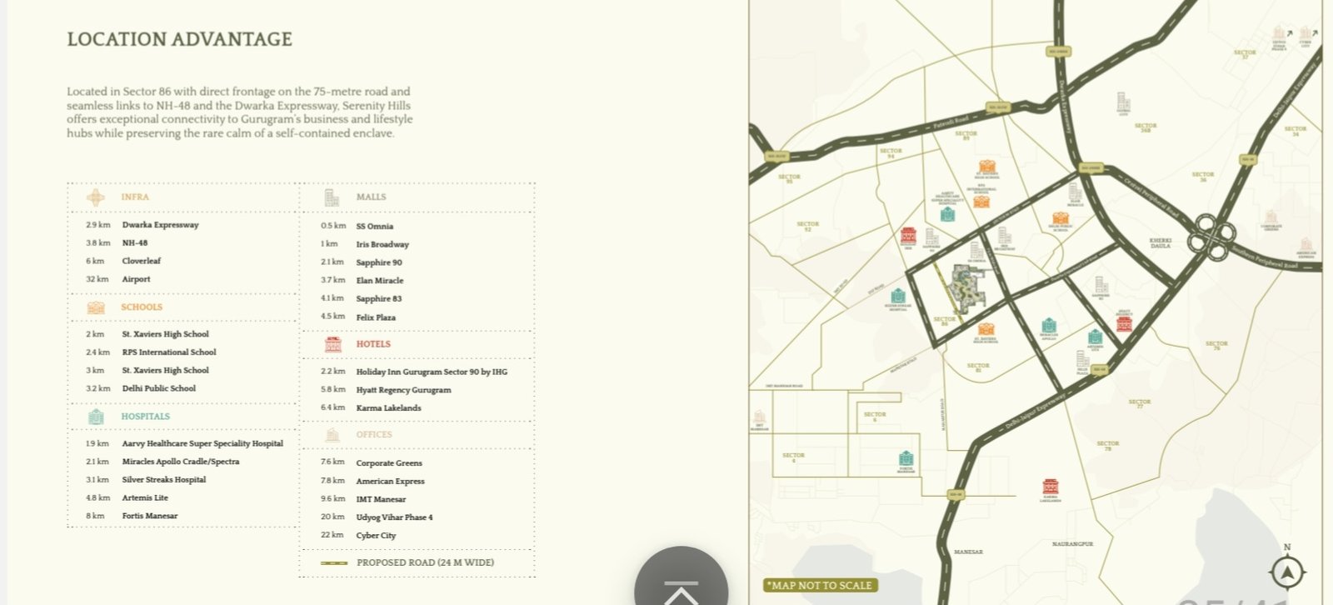Click the north compass icon on the map

tap(1287, 572)
